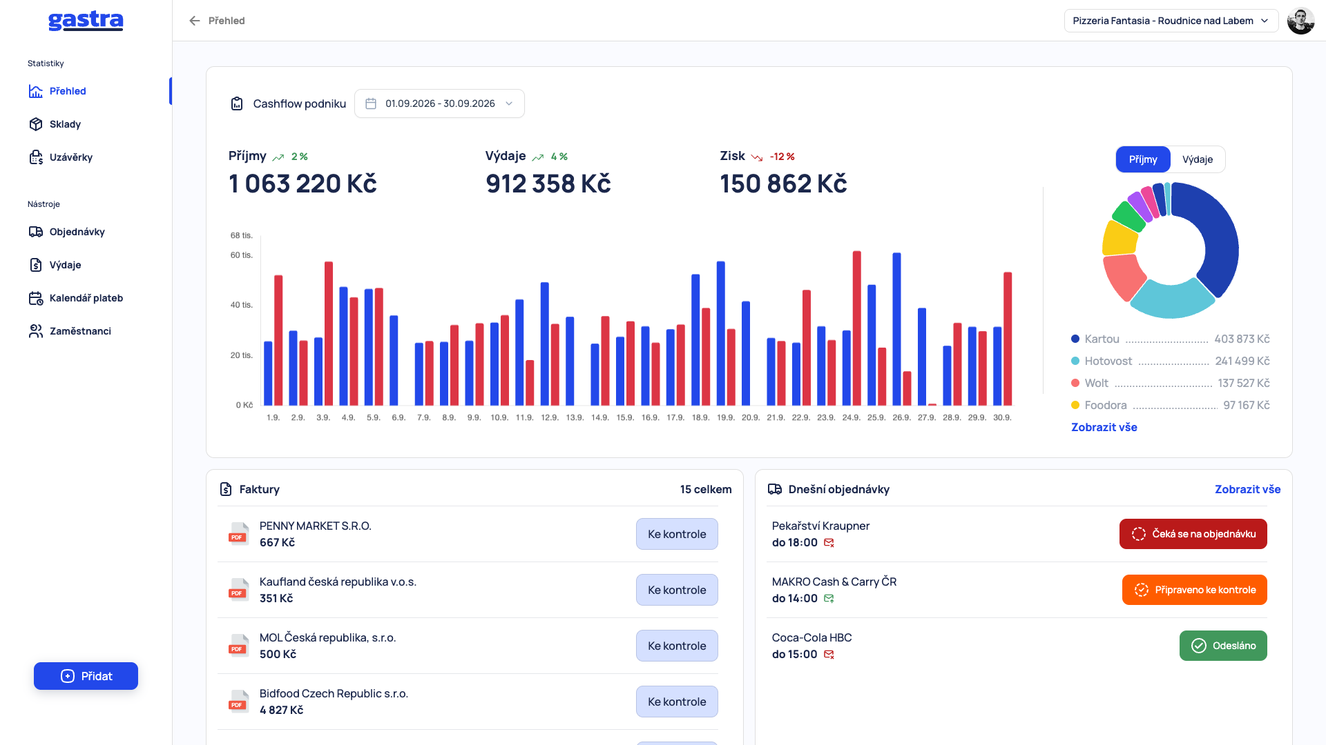Click the Odesláno status button

tap(1223, 646)
